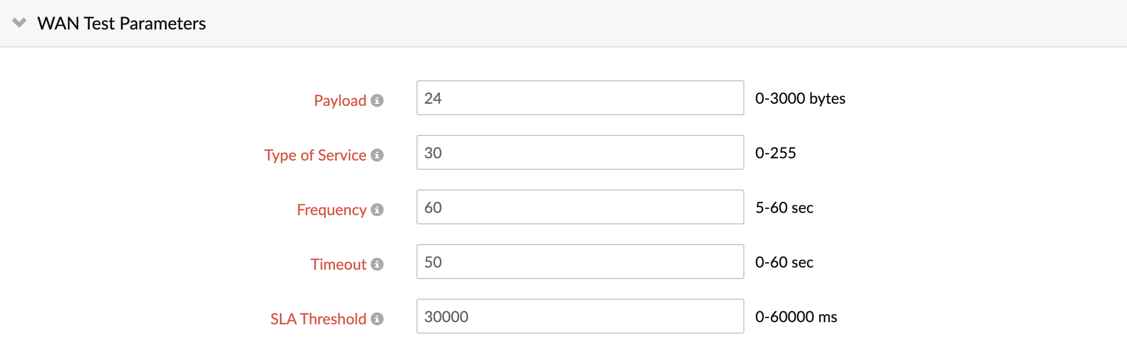Click the SLA Threshold label text
1127x344 pixels.
pos(318,319)
